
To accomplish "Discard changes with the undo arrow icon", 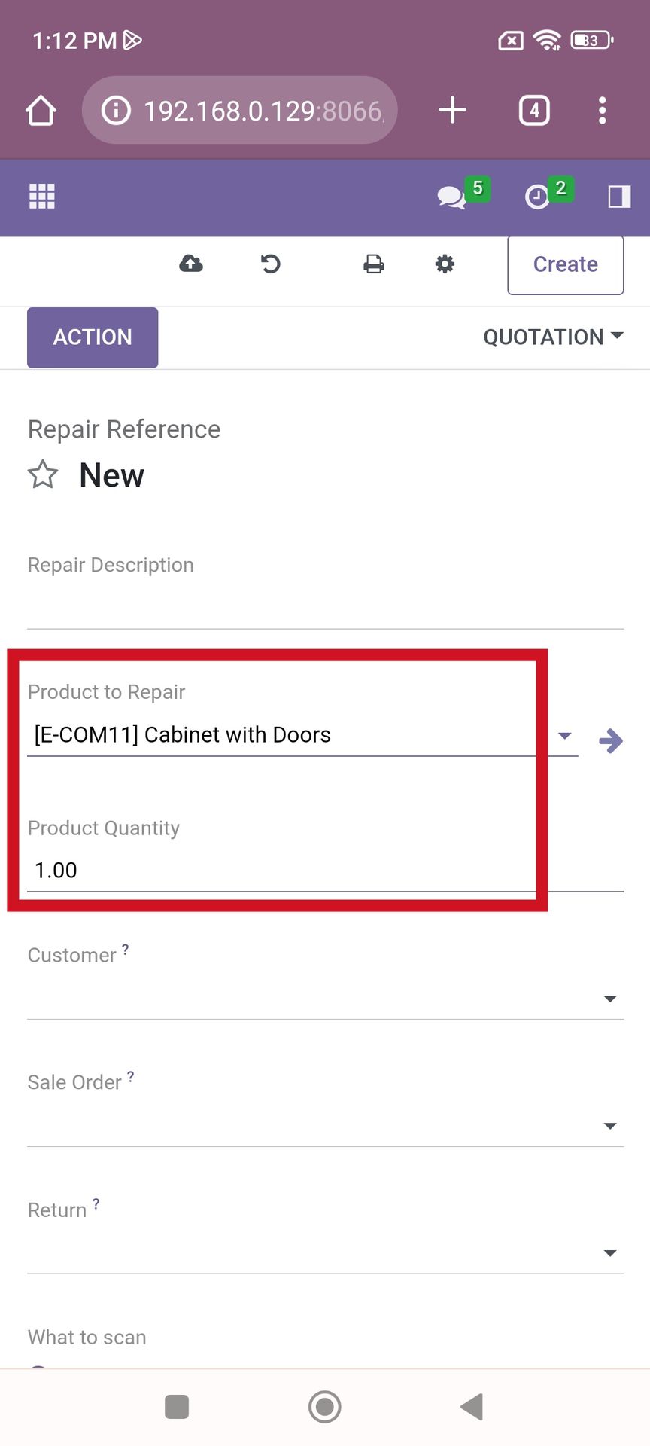I will [270, 264].
